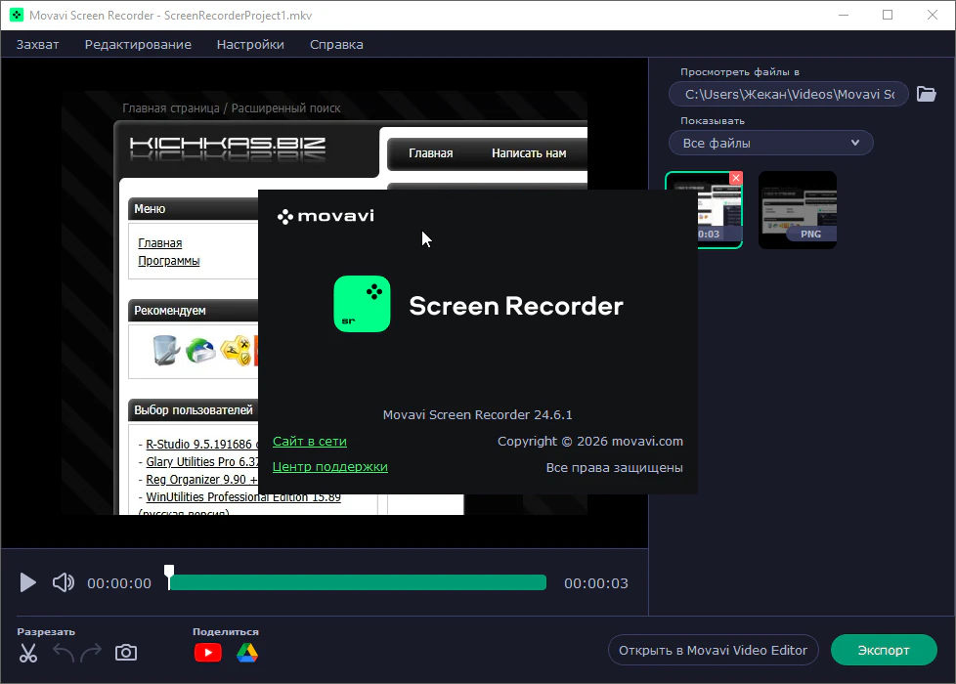Screen dimensions: 956x684
Task: Open the folder browse icon
Action: click(926, 94)
